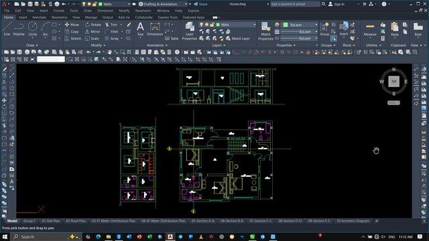Click the Measure tool

[x=370, y=29]
